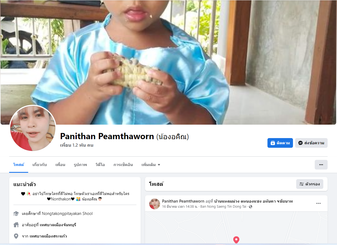Click the globe public-audience icon on post
Screen dimensions: 337x245
(251, 207)
